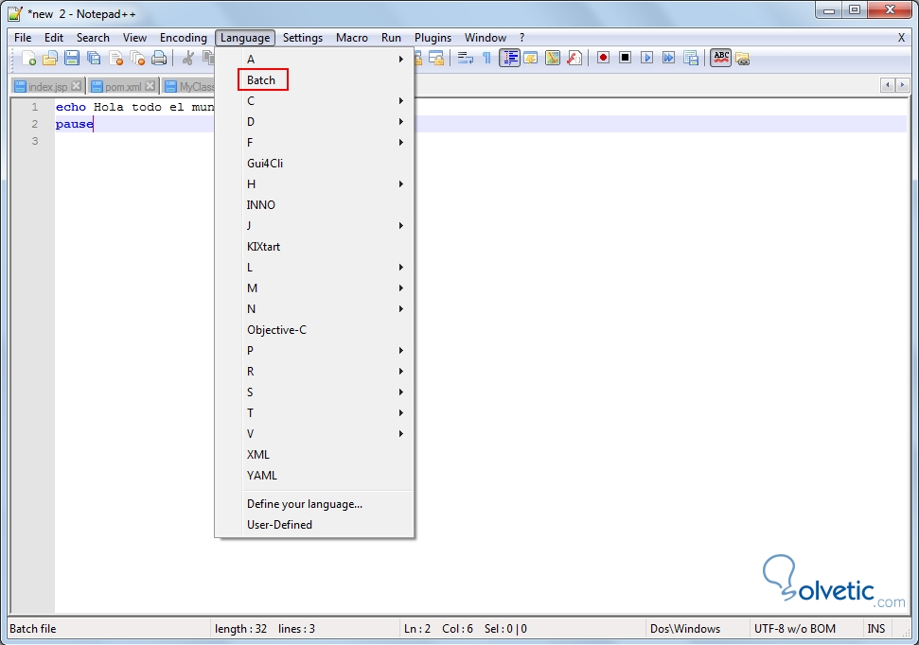
Task: Create a new file
Action: [x=29, y=58]
